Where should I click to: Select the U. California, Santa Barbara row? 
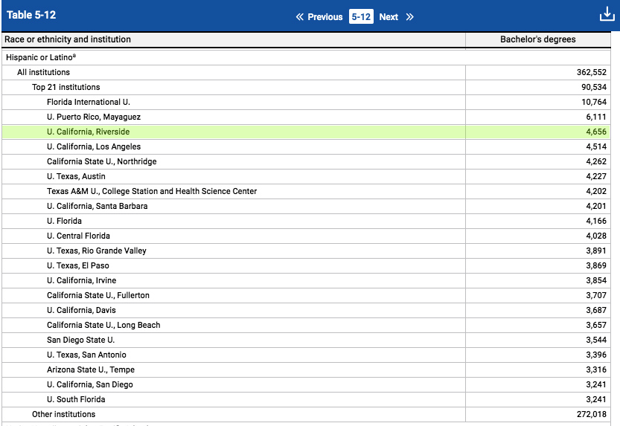click(x=306, y=207)
